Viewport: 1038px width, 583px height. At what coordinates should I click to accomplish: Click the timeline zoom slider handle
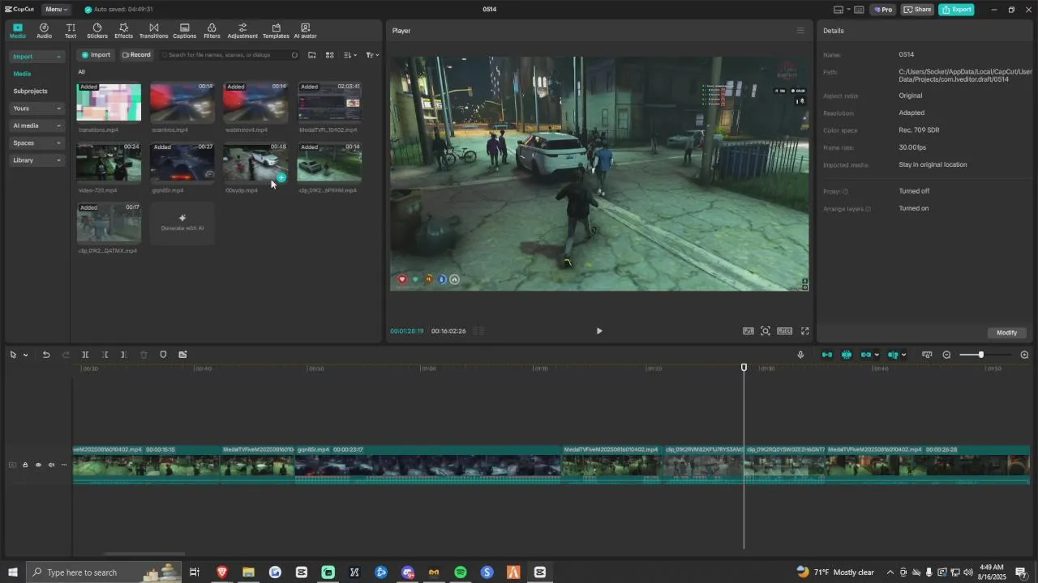[981, 355]
